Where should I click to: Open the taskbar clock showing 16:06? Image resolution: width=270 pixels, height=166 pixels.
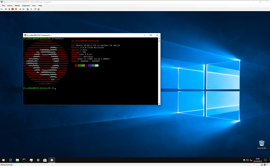pyautogui.click(x=257, y=160)
